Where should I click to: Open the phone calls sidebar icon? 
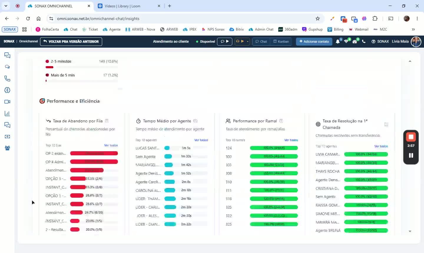tap(7, 79)
